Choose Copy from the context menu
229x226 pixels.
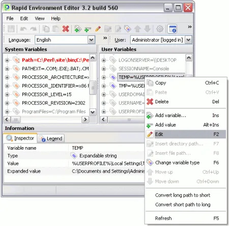coord(186,83)
